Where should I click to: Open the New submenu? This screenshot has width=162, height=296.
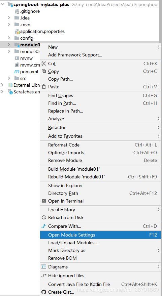tap(101, 47)
